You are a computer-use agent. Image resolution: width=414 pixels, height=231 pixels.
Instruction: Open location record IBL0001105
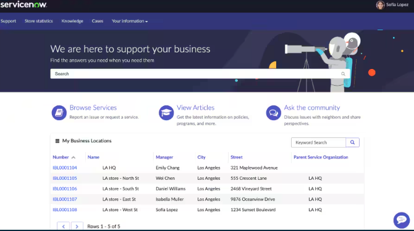(65, 178)
